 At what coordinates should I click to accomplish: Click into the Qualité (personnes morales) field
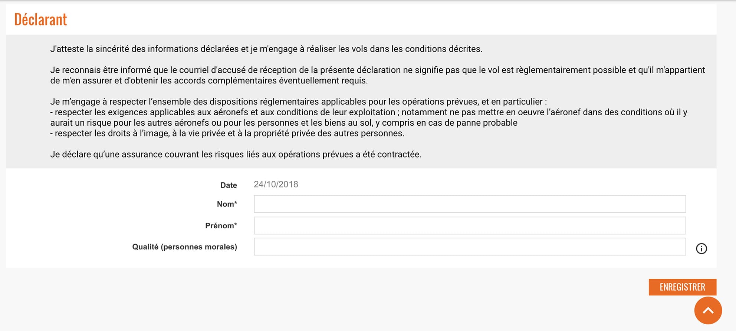click(x=469, y=247)
